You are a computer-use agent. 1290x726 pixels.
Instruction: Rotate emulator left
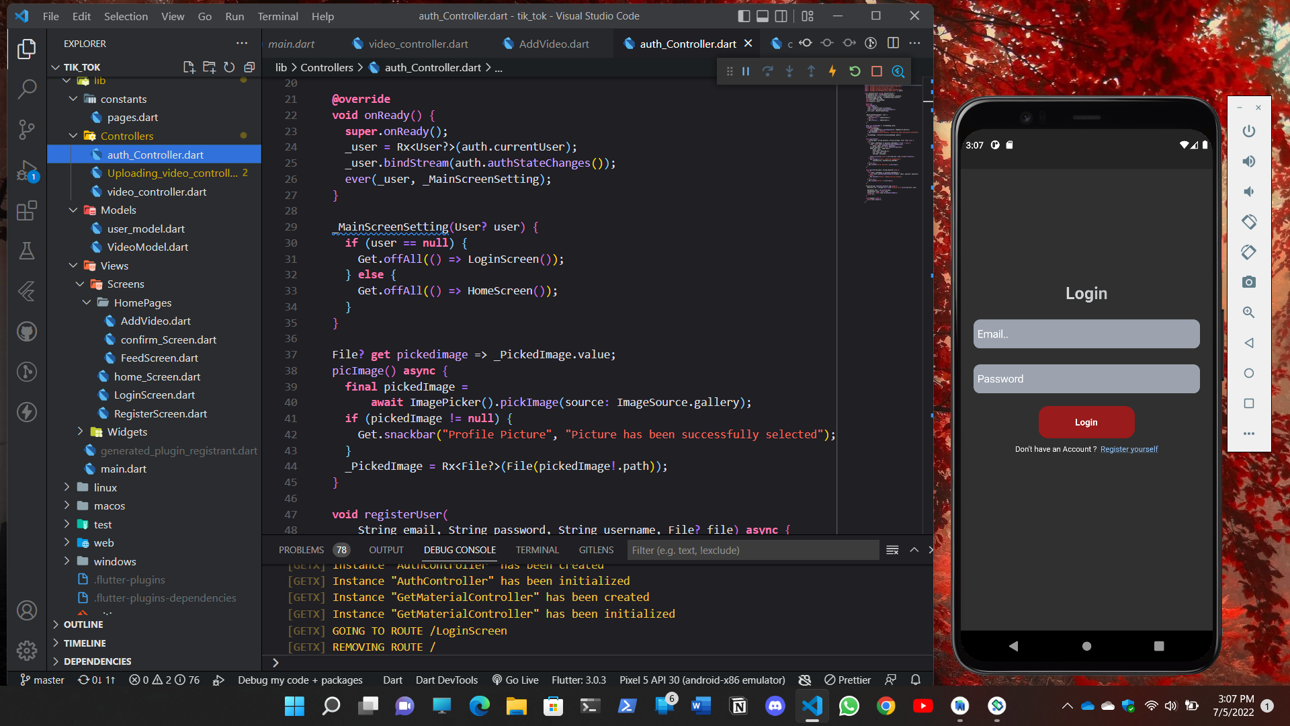point(1248,222)
